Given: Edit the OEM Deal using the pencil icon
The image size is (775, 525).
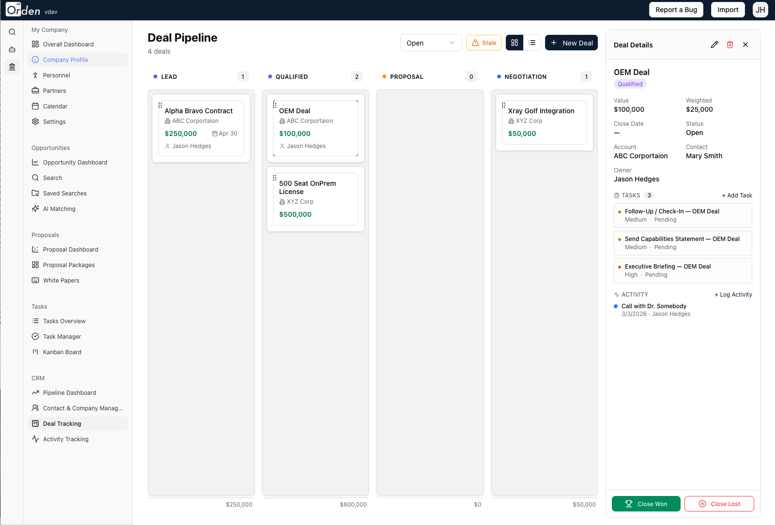Looking at the screenshot, I should coord(714,45).
